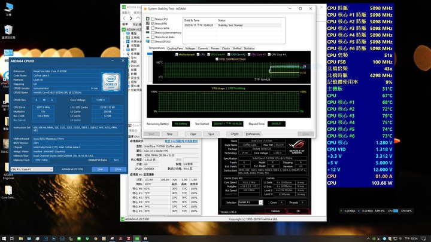This screenshot has height=242, width=431.
Task: Switch to the Statistics tab
Action: click(x=249, y=48)
